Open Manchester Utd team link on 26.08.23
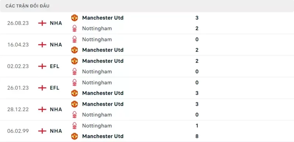294x142 pixels. tap(103, 18)
